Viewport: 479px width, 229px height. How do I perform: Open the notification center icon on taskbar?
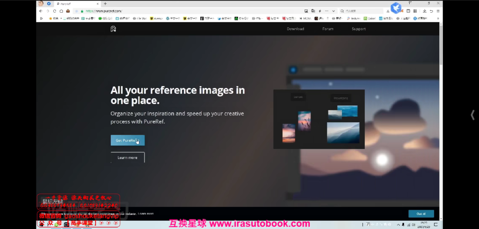pyautogui.click(x=436, y=225)
